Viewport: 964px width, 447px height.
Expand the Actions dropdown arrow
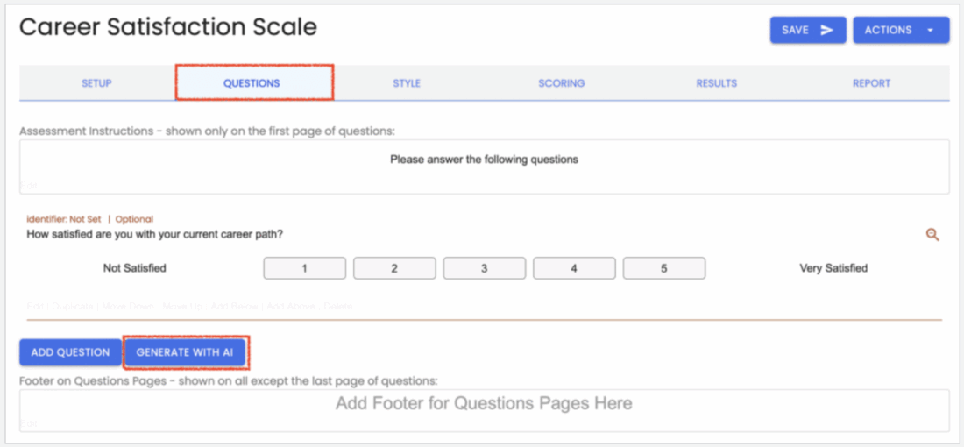930,30
